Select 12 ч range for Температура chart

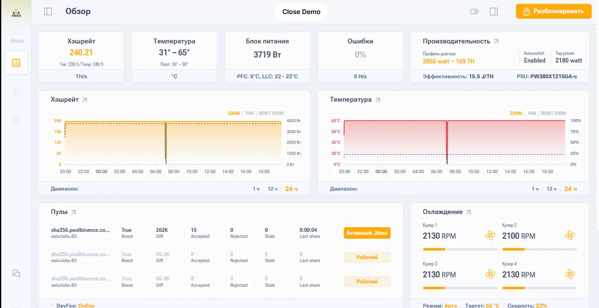click(x=551, y=189)
